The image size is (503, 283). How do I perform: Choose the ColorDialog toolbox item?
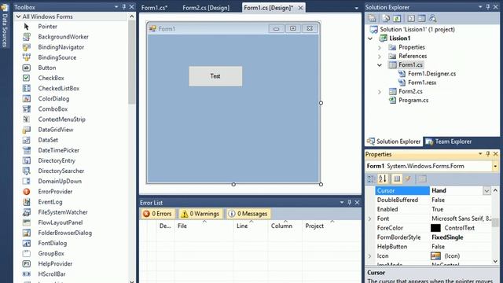(x=53, y=98)
